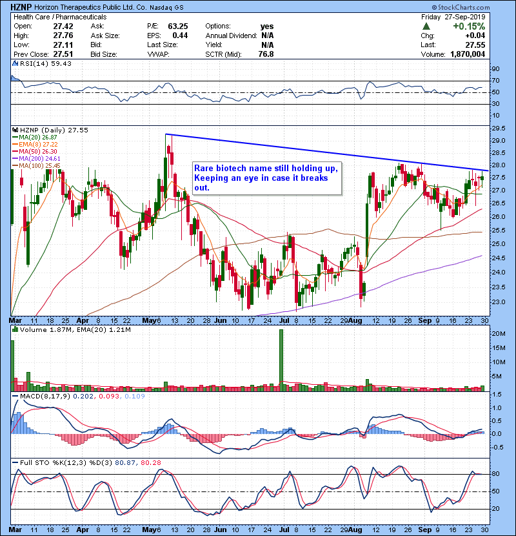Click the HZNP (Daily) price legend icon
This screenshot has height=536, width=516.
[x=14, y=130]
